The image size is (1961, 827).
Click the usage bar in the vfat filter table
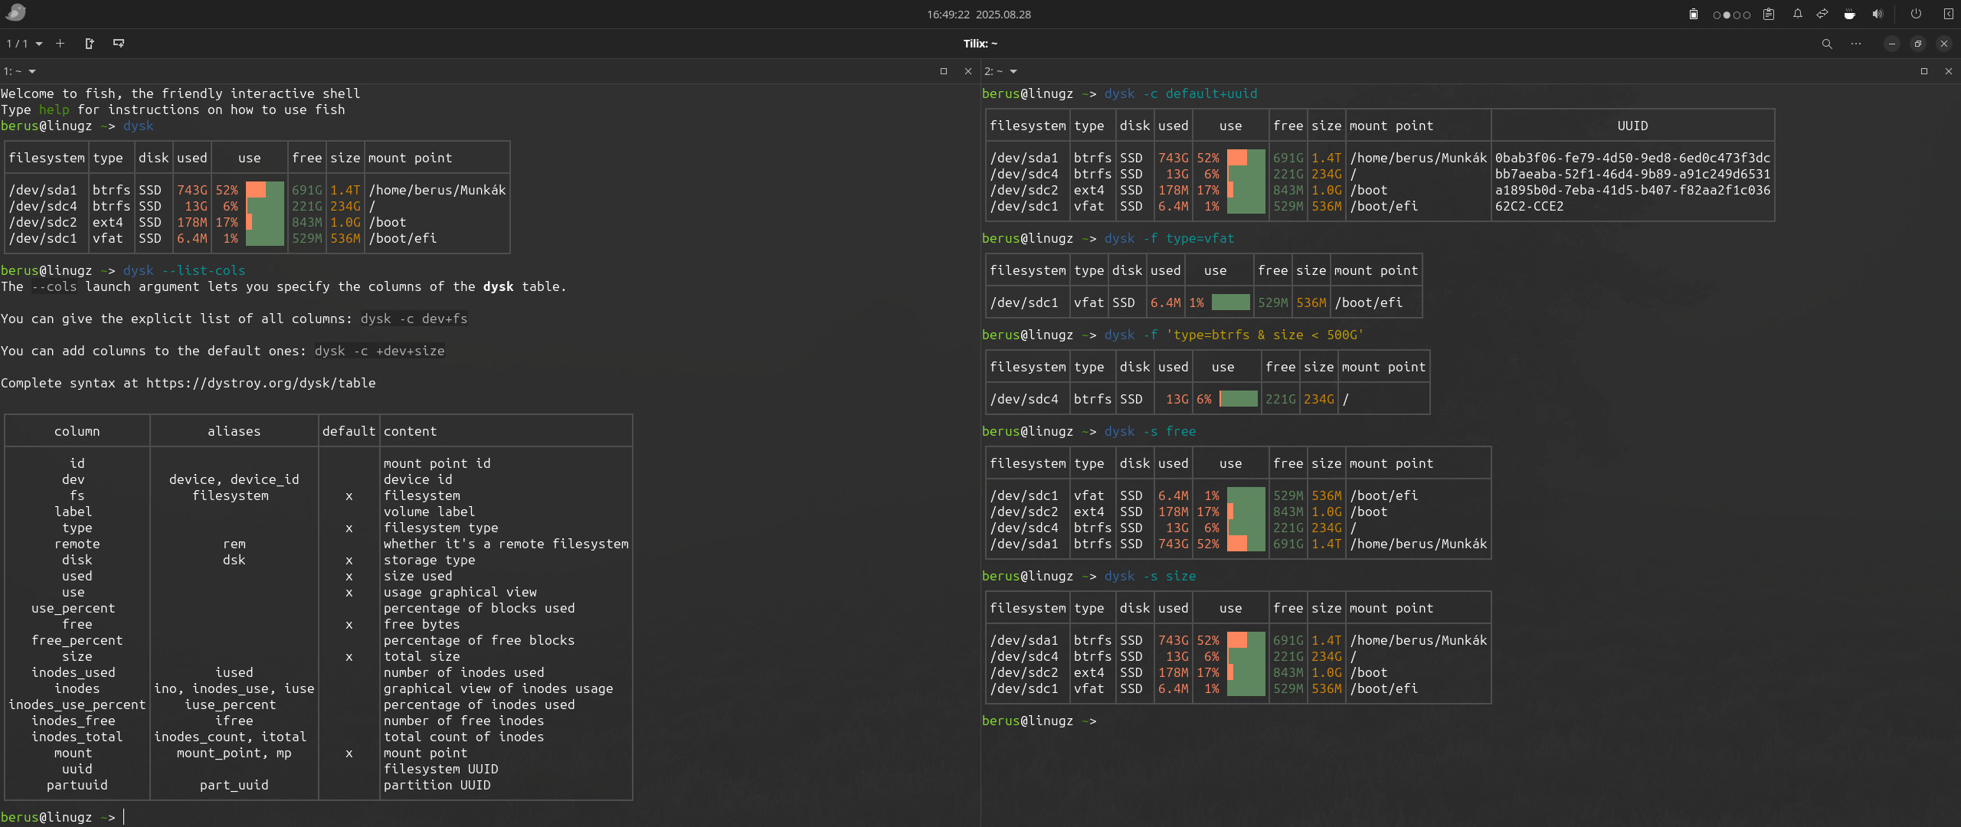(1231, 302)
